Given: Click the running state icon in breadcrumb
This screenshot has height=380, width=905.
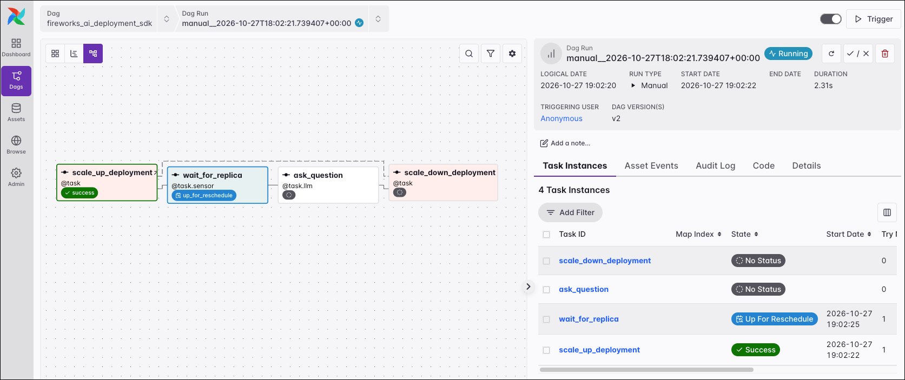Looking at the screenshot, I should [x=359, y=23].
